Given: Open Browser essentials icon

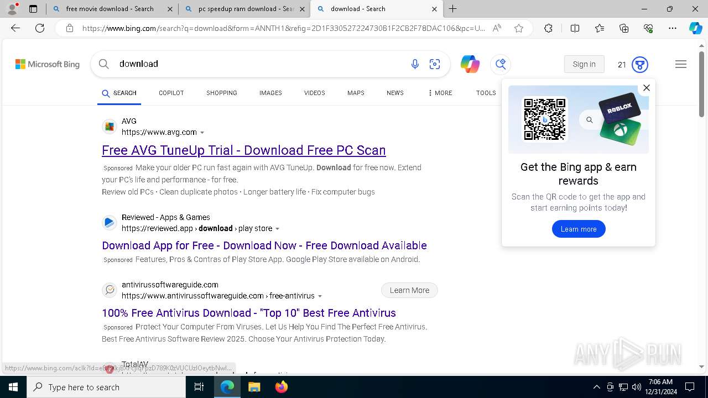Looking at the screenshot, I should click(x=648, y=28).
